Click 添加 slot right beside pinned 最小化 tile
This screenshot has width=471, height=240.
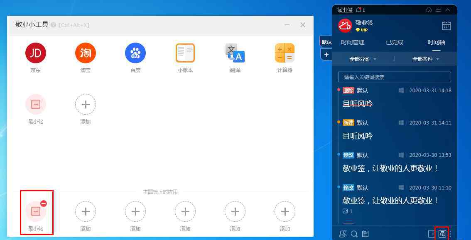tap(86, 211)
